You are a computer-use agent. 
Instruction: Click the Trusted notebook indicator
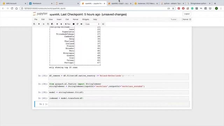(174, 20)
